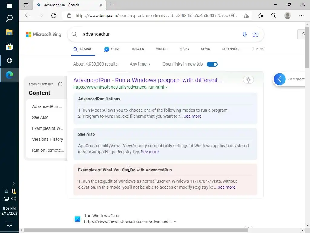Screen dimensions: 310x233
Task: Open the Favorites list
Action: (260, 15)
